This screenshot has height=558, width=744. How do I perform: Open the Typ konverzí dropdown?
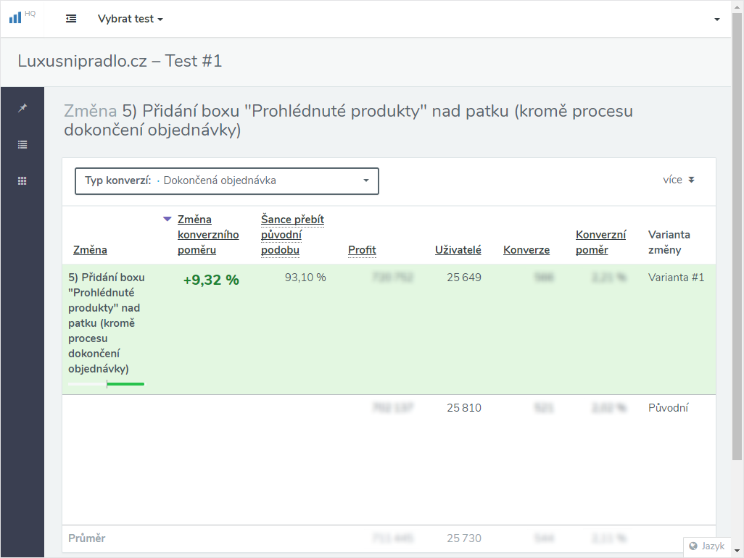coord(227,180)
